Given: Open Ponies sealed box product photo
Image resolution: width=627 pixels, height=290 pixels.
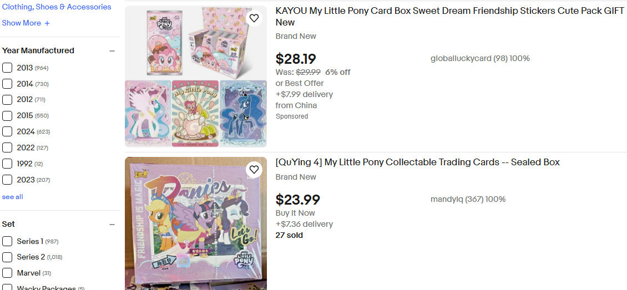Looking at the screenshot, I should (x=195, y=223).
